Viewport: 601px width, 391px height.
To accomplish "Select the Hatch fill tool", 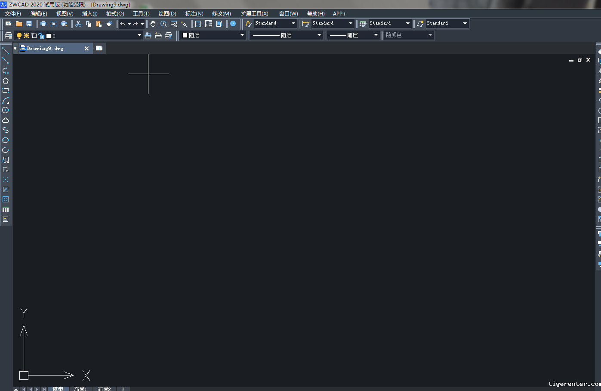I will (6, 189).
